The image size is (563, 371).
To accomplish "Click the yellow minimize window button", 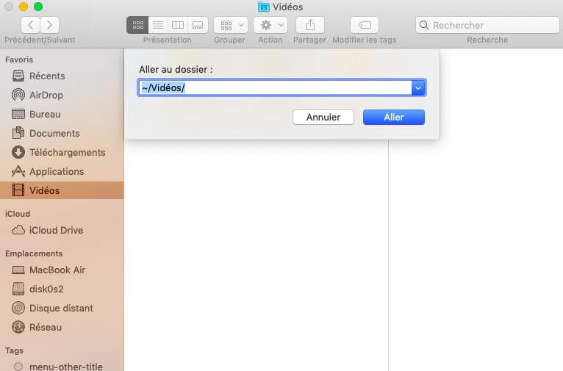I will pos(24,7).
